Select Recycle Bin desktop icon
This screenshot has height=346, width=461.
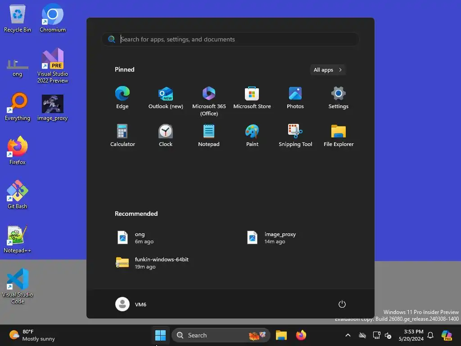point(18,19)
